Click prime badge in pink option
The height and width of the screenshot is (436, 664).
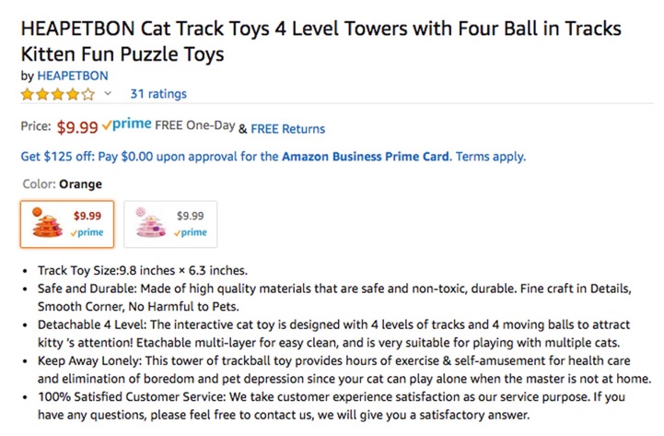(190, 232)
